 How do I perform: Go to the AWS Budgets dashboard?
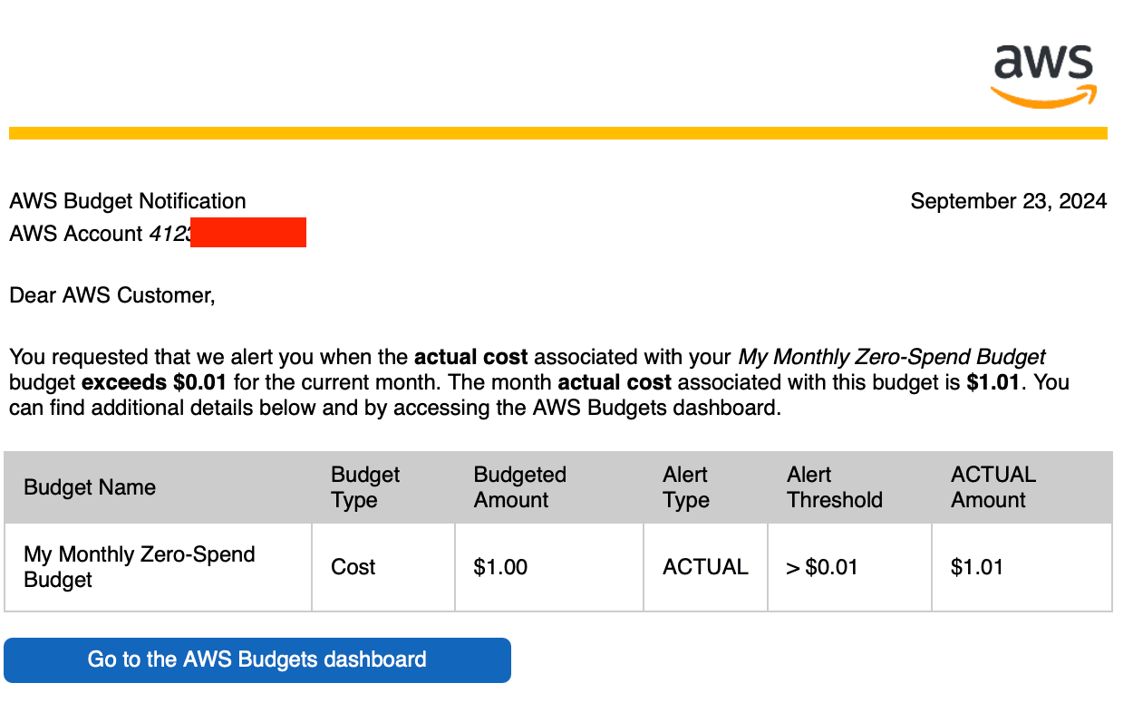click(257, 659)
